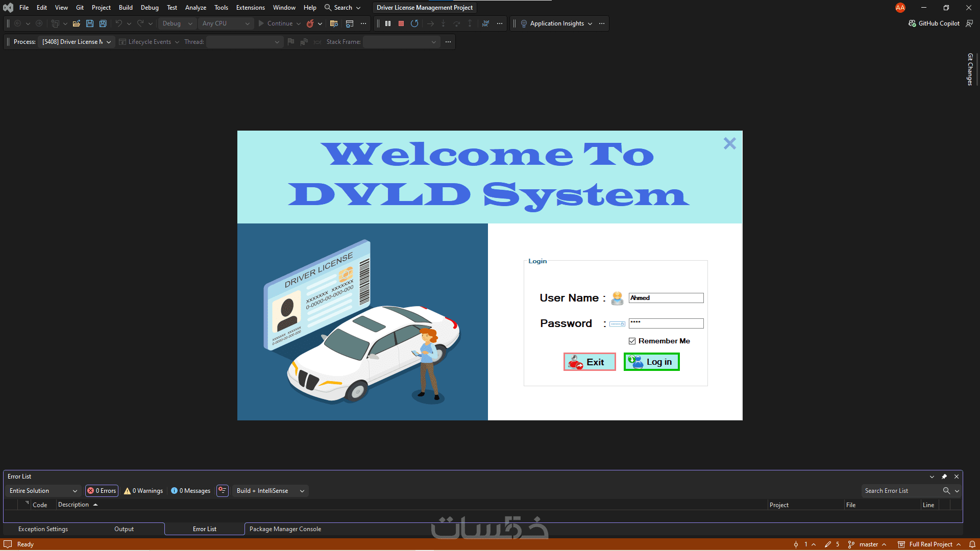Open the Debug menu
Screen dimensions: 980x551
150,8
